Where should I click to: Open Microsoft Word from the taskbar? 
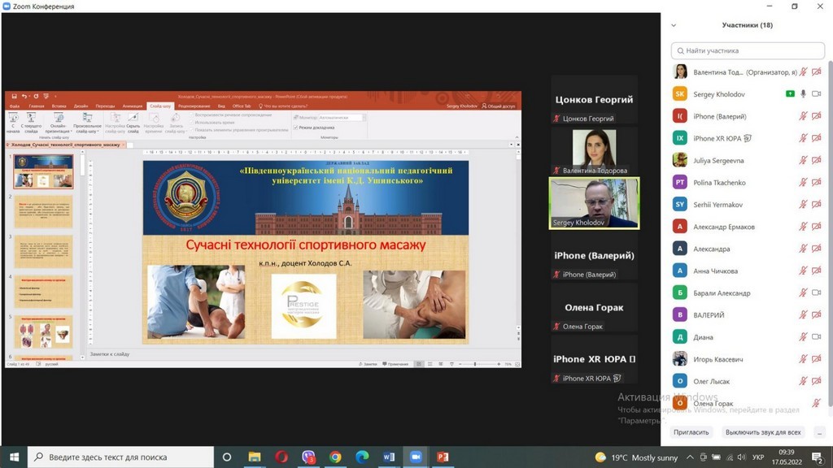[x=389, y=457]
